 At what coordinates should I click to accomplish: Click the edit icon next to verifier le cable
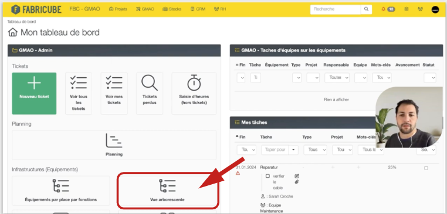coord(297,176)
